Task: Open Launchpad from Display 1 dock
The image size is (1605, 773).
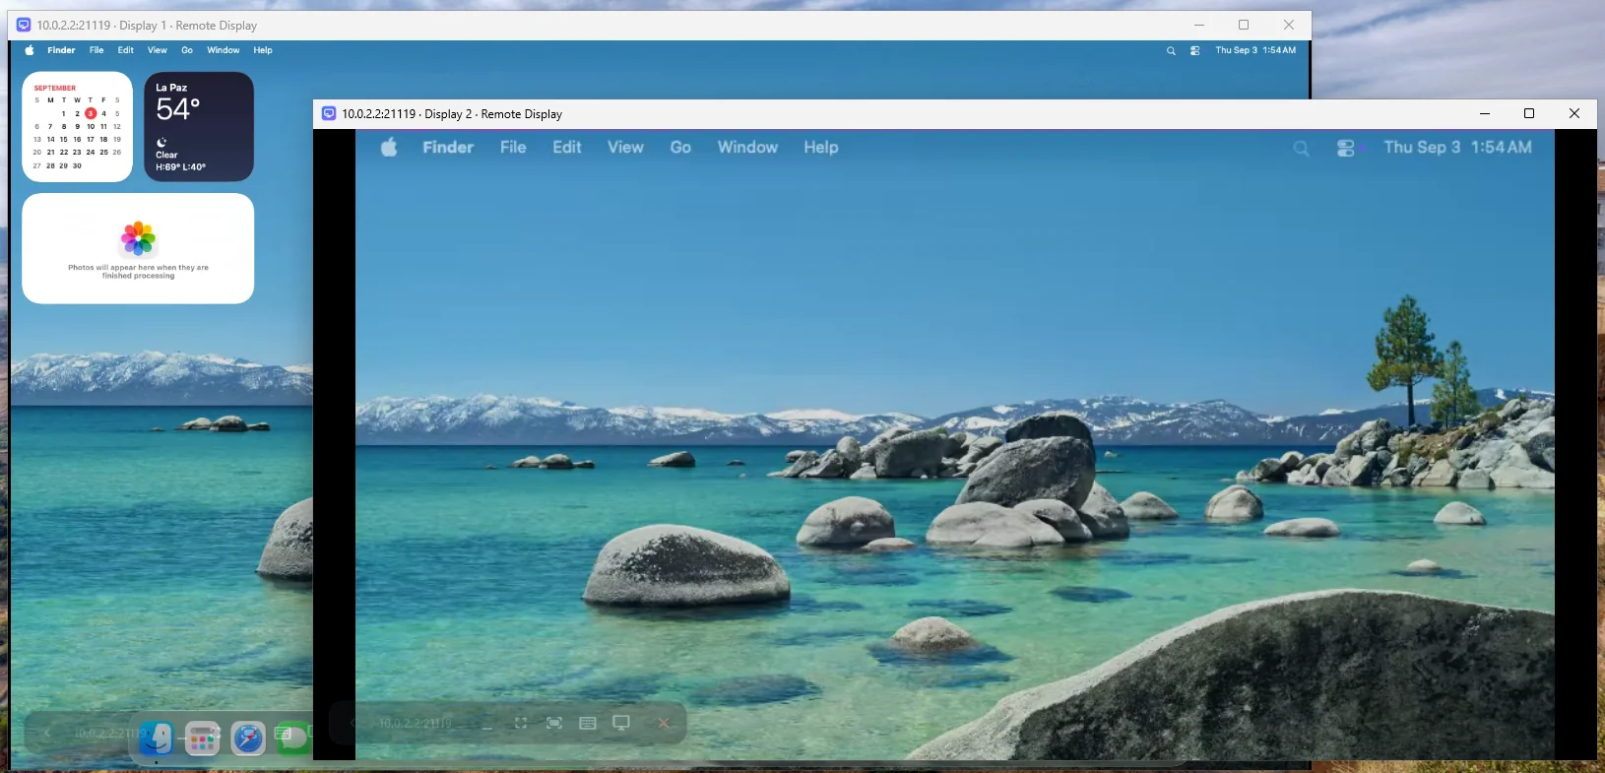Action: [x=203, y=739]
